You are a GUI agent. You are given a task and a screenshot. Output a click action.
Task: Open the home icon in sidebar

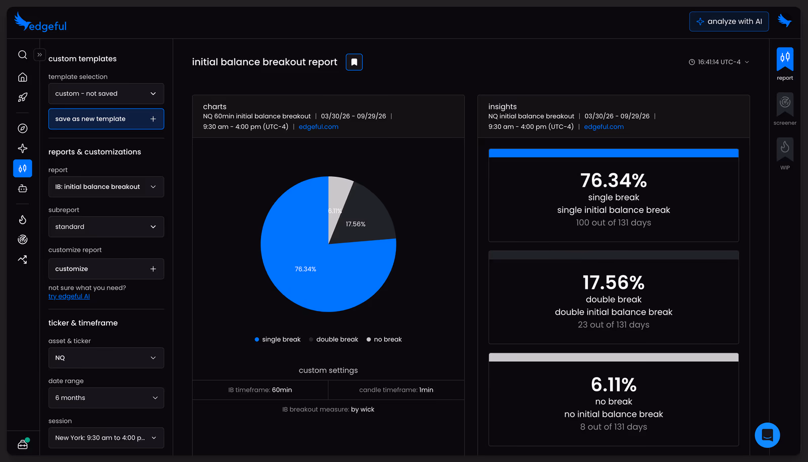pos(23,77)
